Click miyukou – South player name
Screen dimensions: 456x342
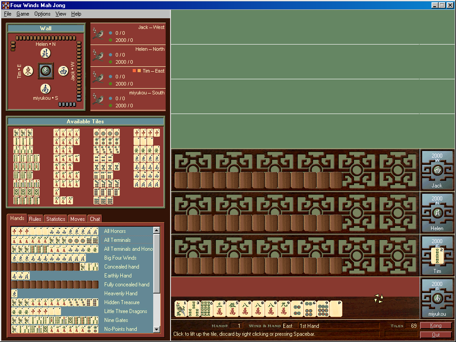tap(147, 93)
